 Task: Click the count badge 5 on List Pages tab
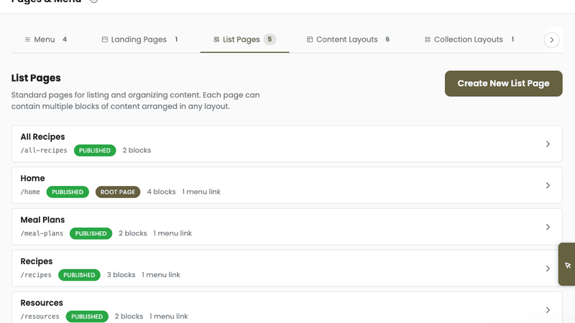270,39
